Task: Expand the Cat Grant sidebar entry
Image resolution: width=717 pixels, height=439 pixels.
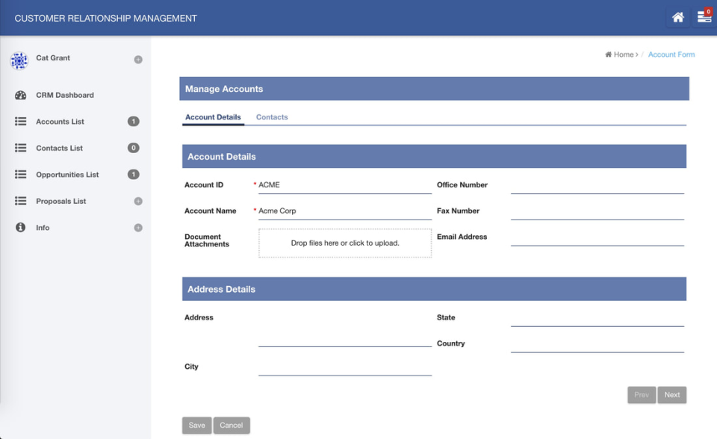Action: [137, 59]
